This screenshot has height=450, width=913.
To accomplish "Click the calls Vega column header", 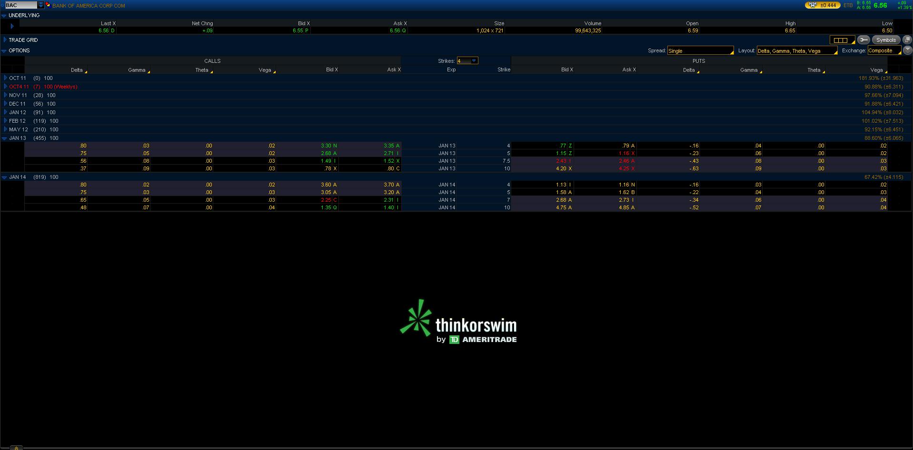I will (x=265, y=70).
